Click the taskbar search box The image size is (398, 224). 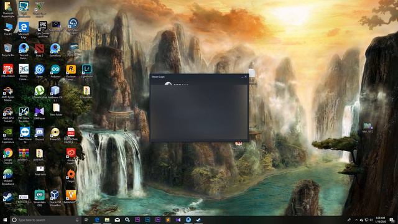pyautogui.click(x=45, y=220)
